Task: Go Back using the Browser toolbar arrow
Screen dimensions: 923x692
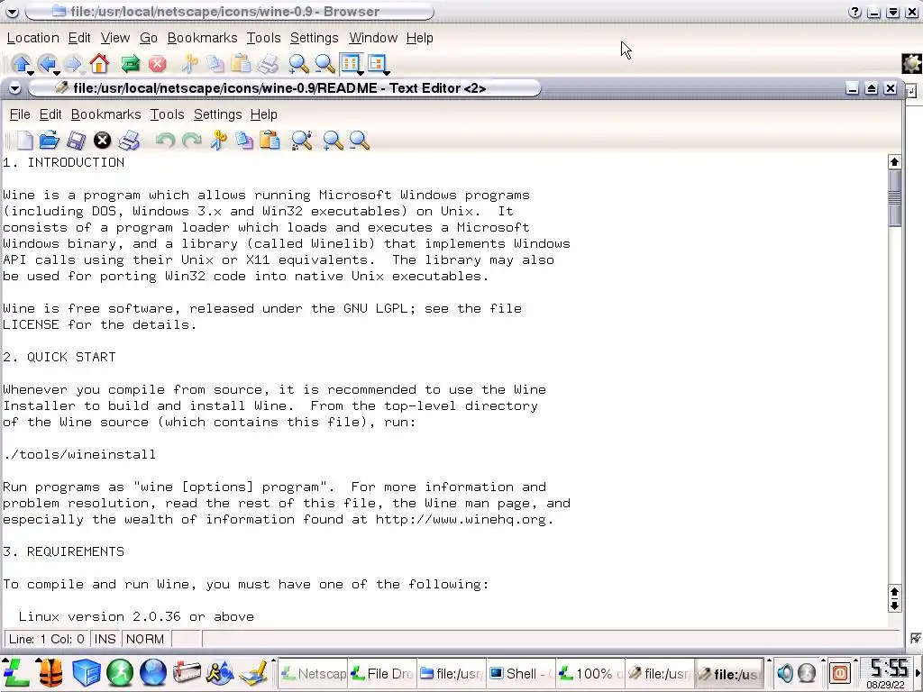Action: tap(47, 64)
